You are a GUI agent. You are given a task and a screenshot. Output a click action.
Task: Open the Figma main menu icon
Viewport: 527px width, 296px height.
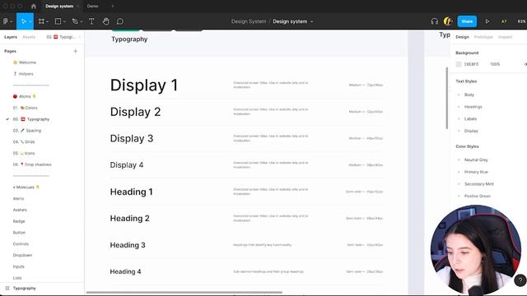6,21
